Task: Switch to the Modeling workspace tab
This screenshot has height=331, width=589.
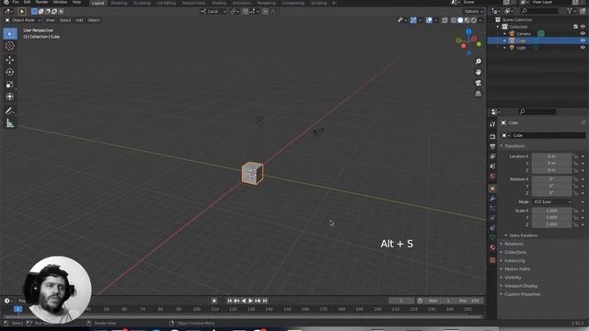Action: click(x=119, y=3)
